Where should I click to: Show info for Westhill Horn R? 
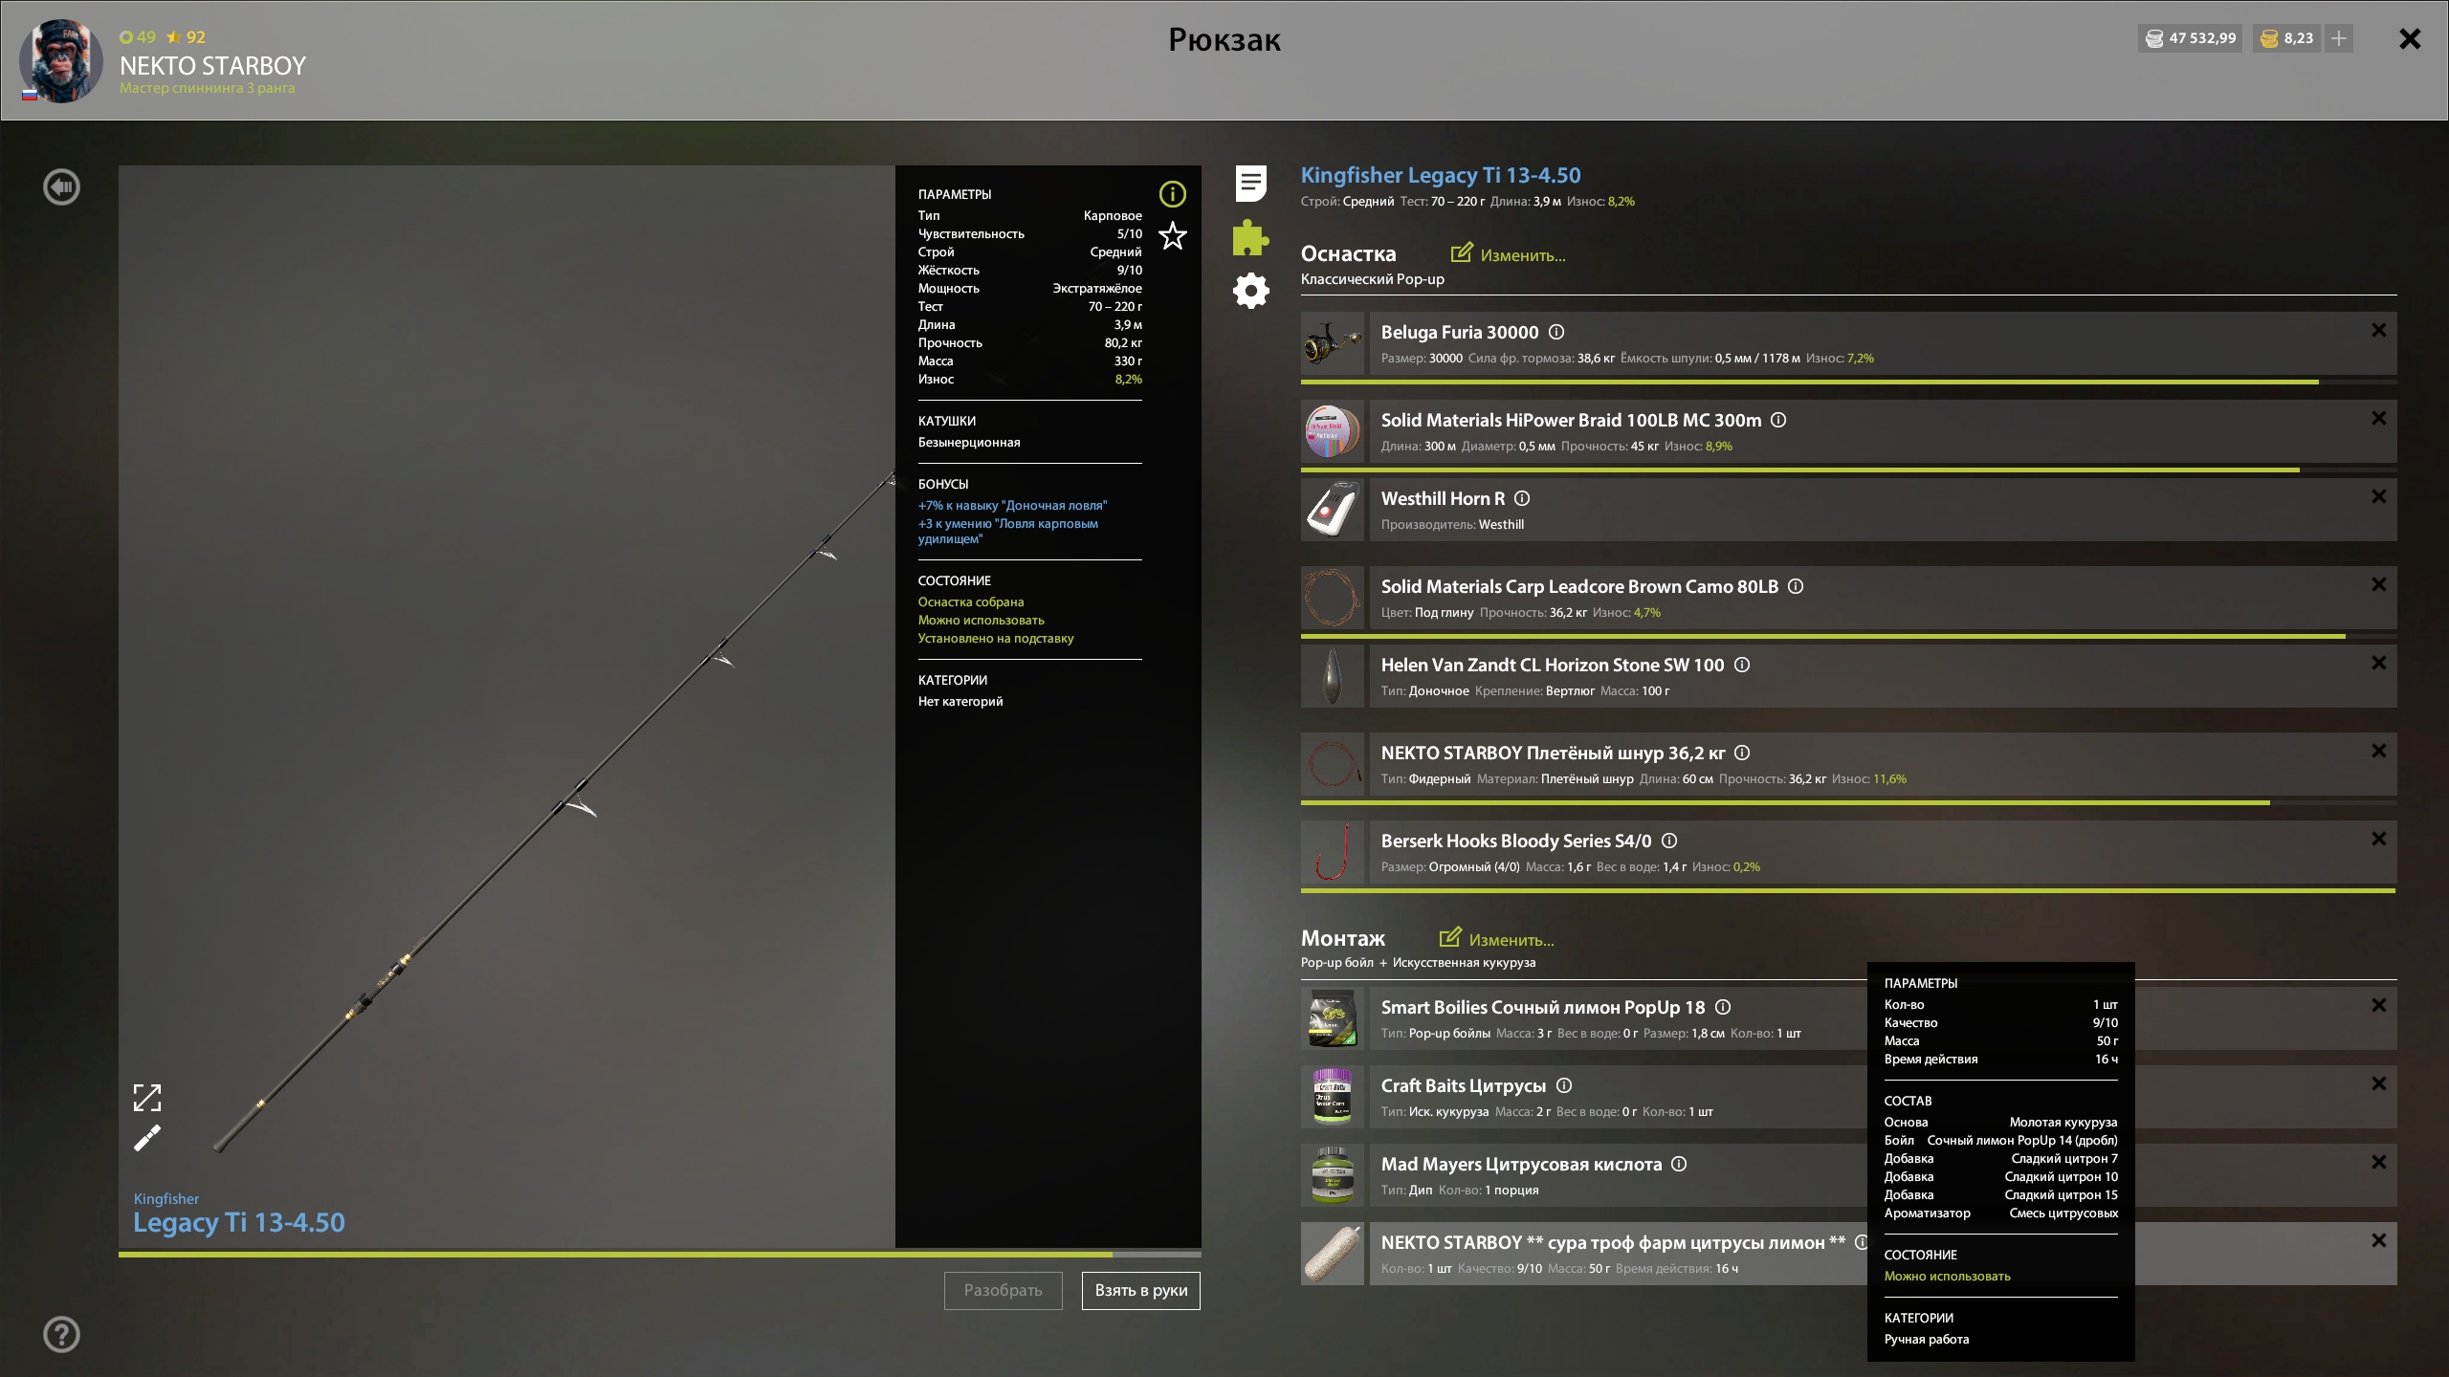click(1522, 498)
